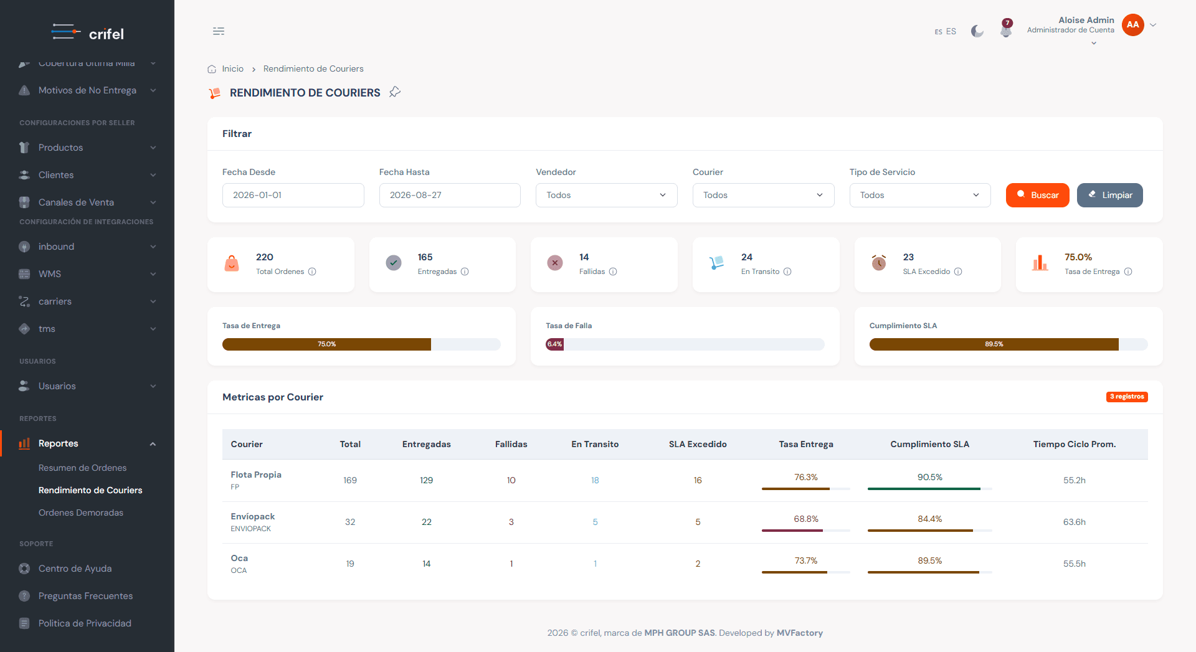
Task: Open the inbound sidebar menu
Action: [87, 247]
